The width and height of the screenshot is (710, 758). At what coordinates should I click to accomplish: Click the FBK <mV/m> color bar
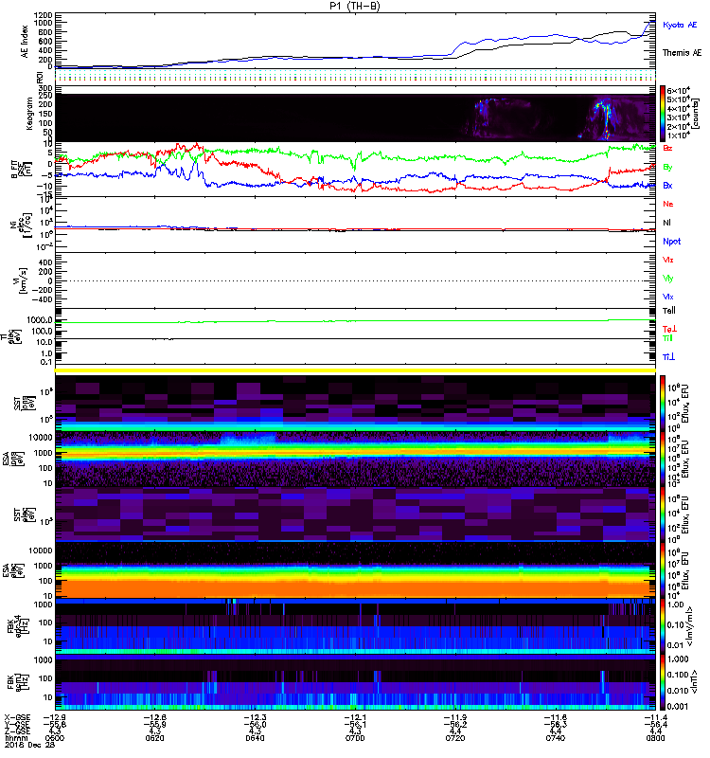[x=663, y=626]
